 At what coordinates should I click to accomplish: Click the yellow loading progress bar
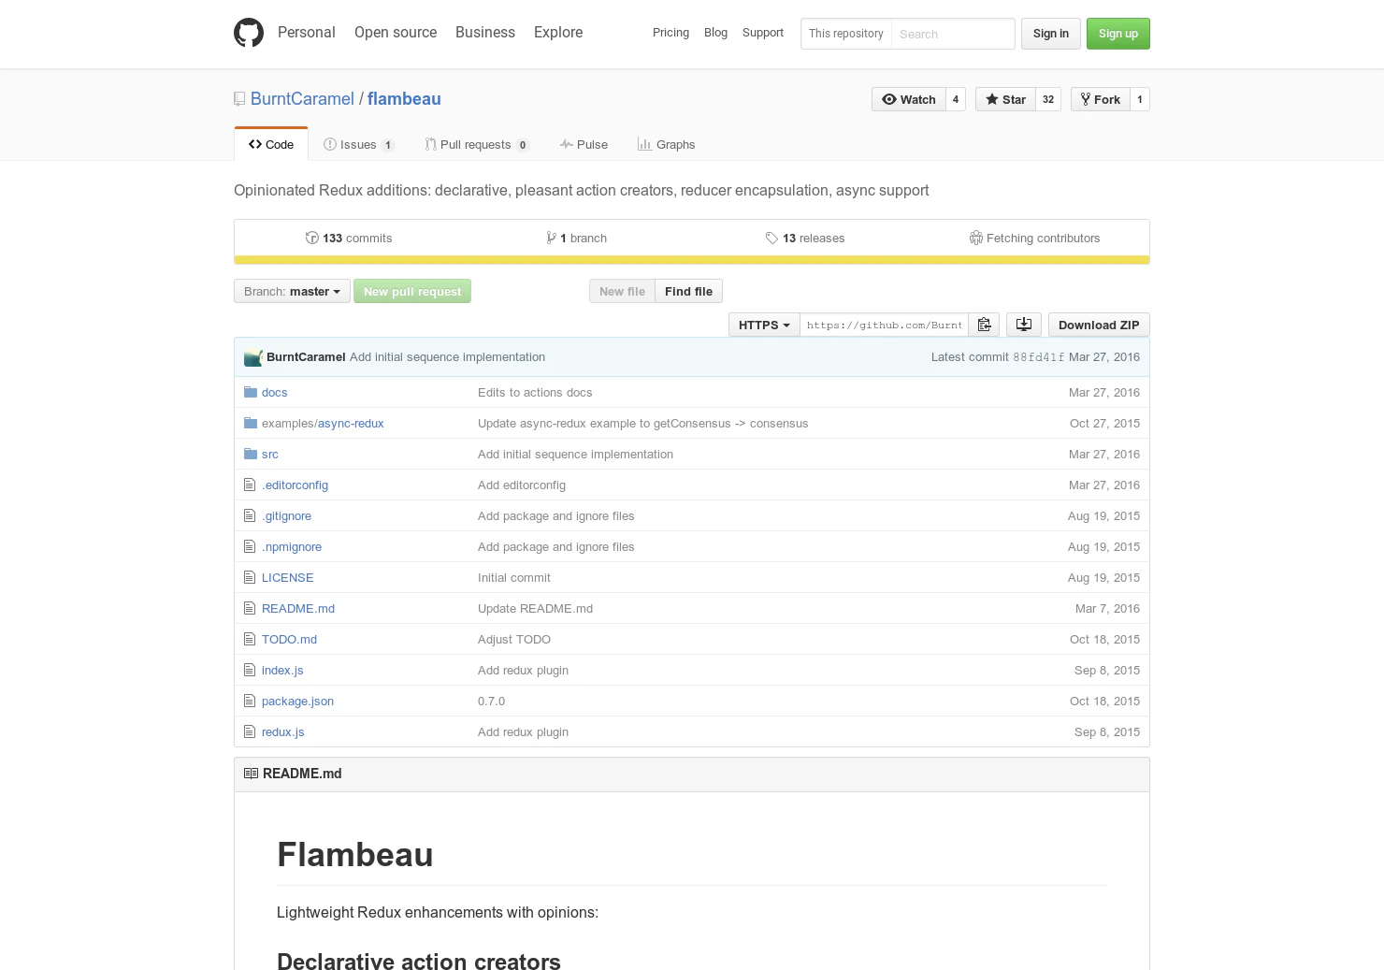point(692,259)
